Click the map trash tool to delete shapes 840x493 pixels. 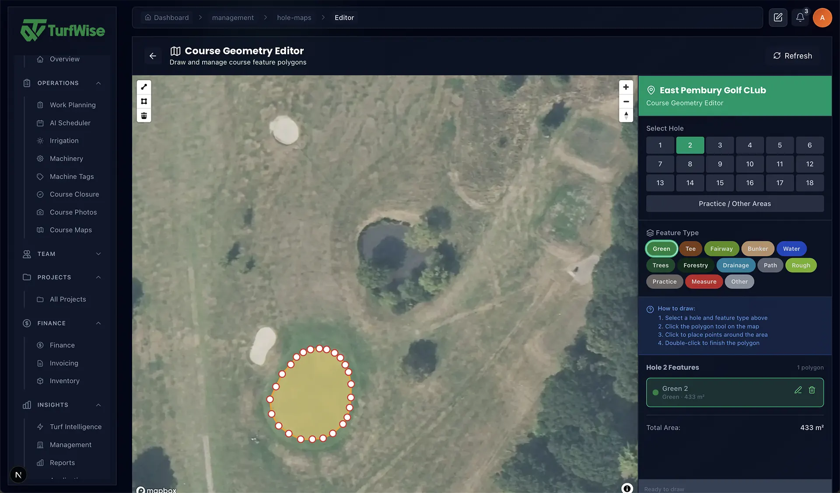[x=144, y=115]
